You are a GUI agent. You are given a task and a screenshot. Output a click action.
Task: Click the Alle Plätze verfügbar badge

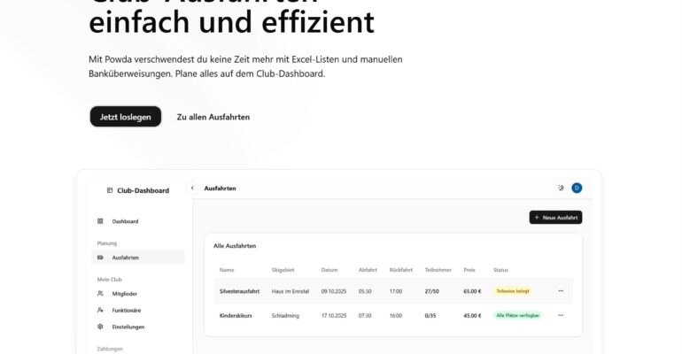517,315
